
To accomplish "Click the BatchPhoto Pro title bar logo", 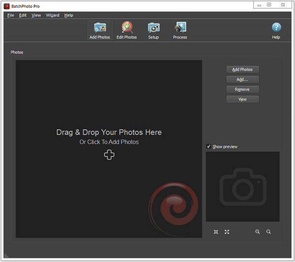I will (7, 6).
